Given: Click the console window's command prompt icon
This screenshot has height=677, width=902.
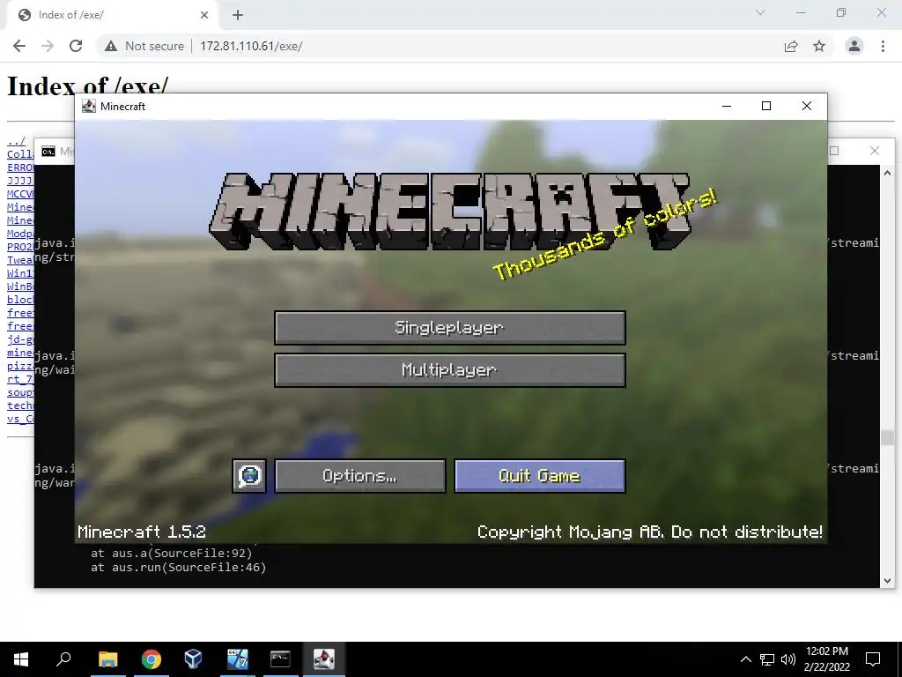Looking at the screenshot, I should coord(48,152).
